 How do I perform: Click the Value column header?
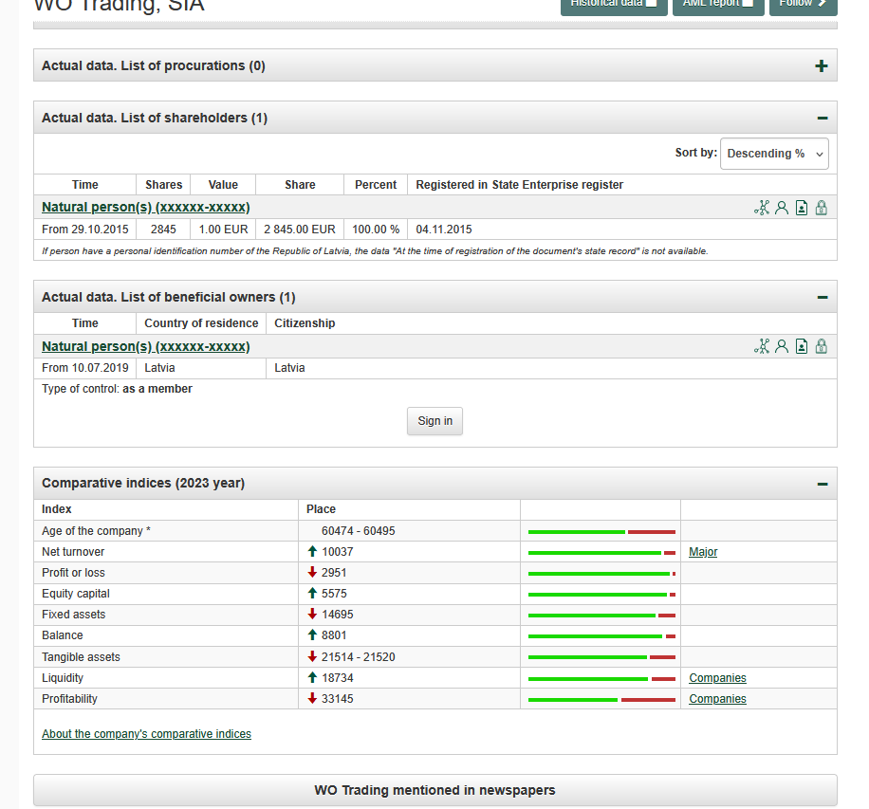pyautogui.click(x=223, y=185)
